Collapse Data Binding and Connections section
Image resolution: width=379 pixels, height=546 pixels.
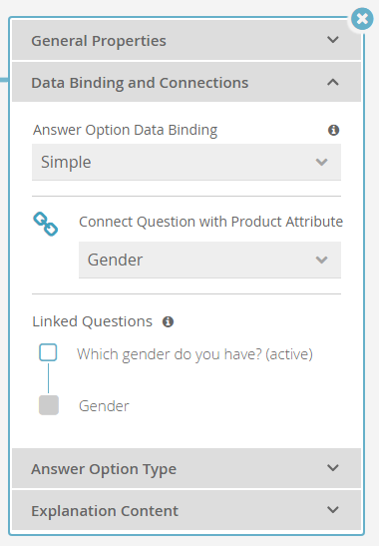point(187,82)
